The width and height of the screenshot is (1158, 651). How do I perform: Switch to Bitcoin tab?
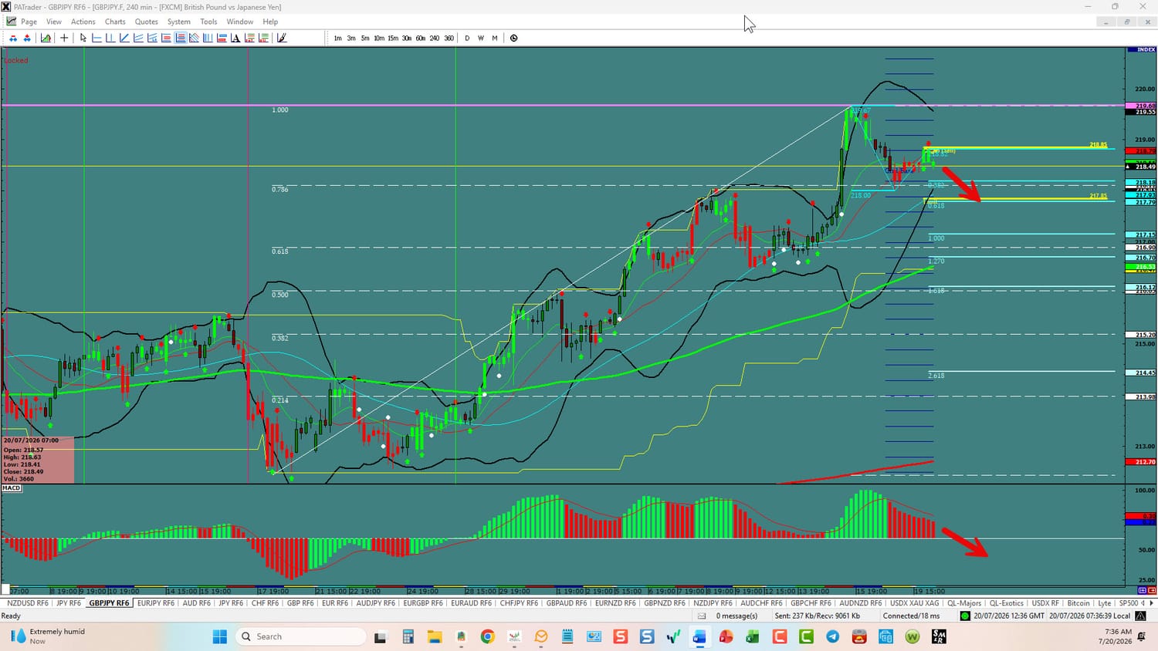1078,603
